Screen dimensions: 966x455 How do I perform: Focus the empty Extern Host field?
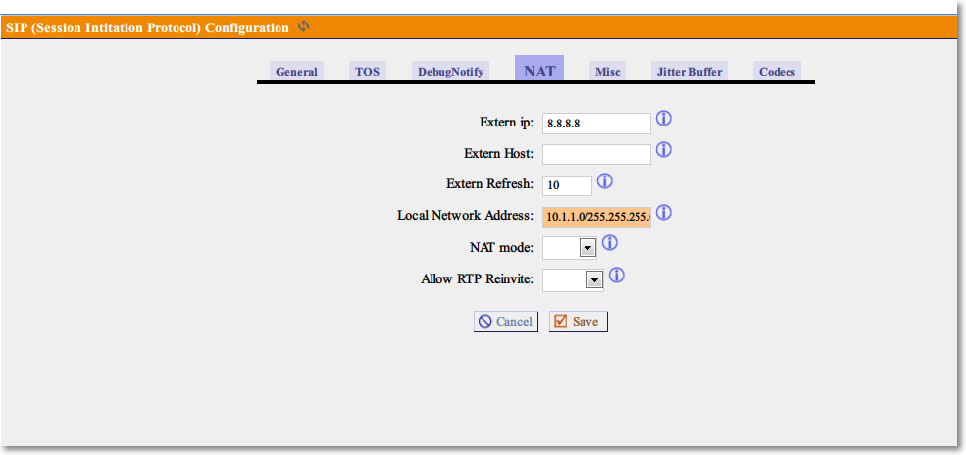(x=596, y=155)
